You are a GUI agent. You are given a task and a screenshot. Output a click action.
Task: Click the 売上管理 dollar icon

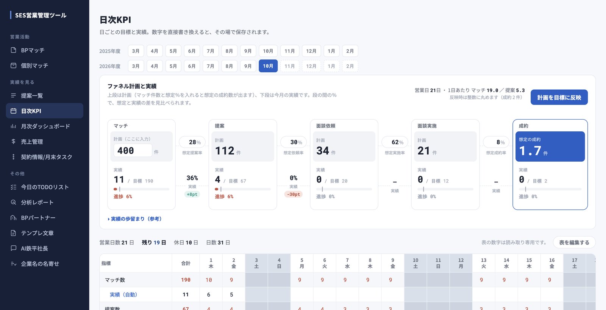coord(14,141)
